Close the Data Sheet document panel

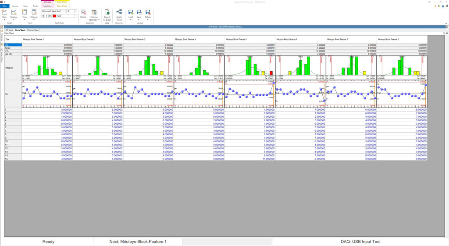[x=447, y=33]
